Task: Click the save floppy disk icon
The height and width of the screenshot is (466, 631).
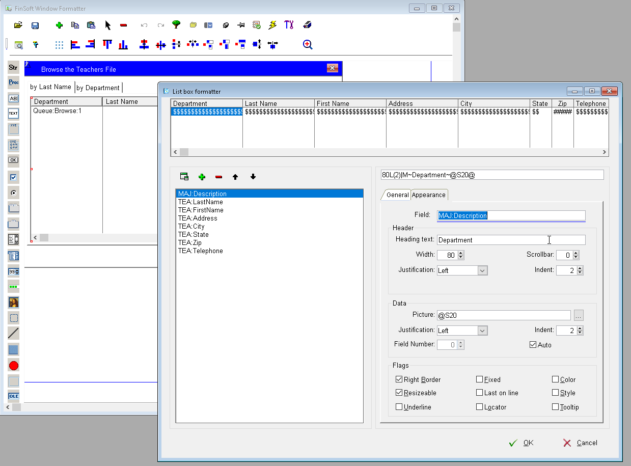Action: [x=35, y=25]
